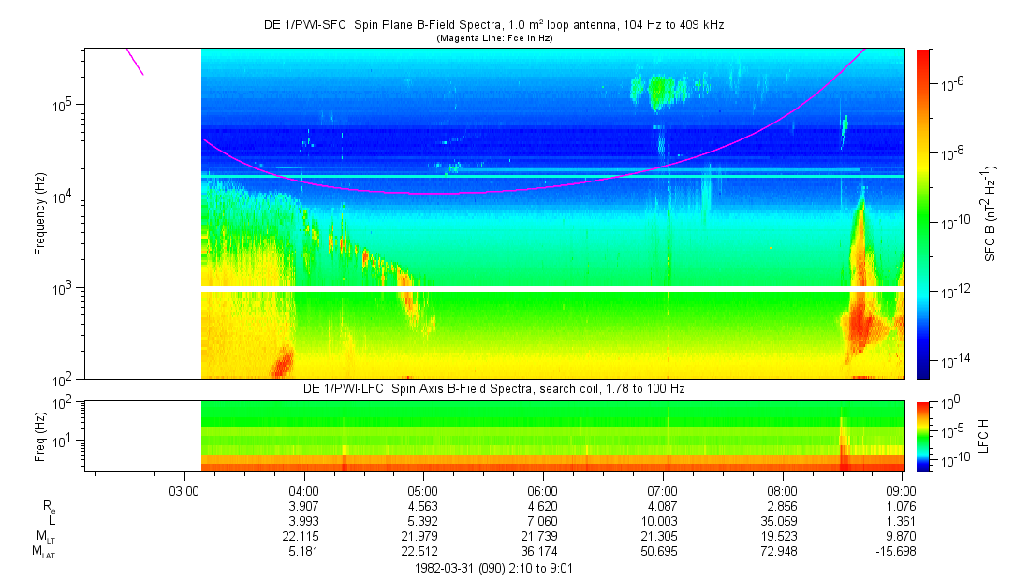Click the Magenta Line Fce subtitle text

[x=493, y=38]
